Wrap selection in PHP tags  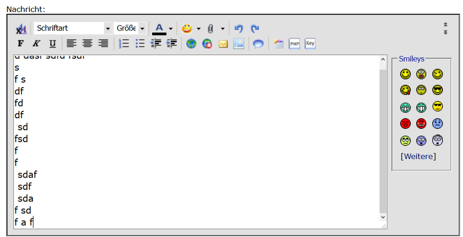[x=295, y=44]
